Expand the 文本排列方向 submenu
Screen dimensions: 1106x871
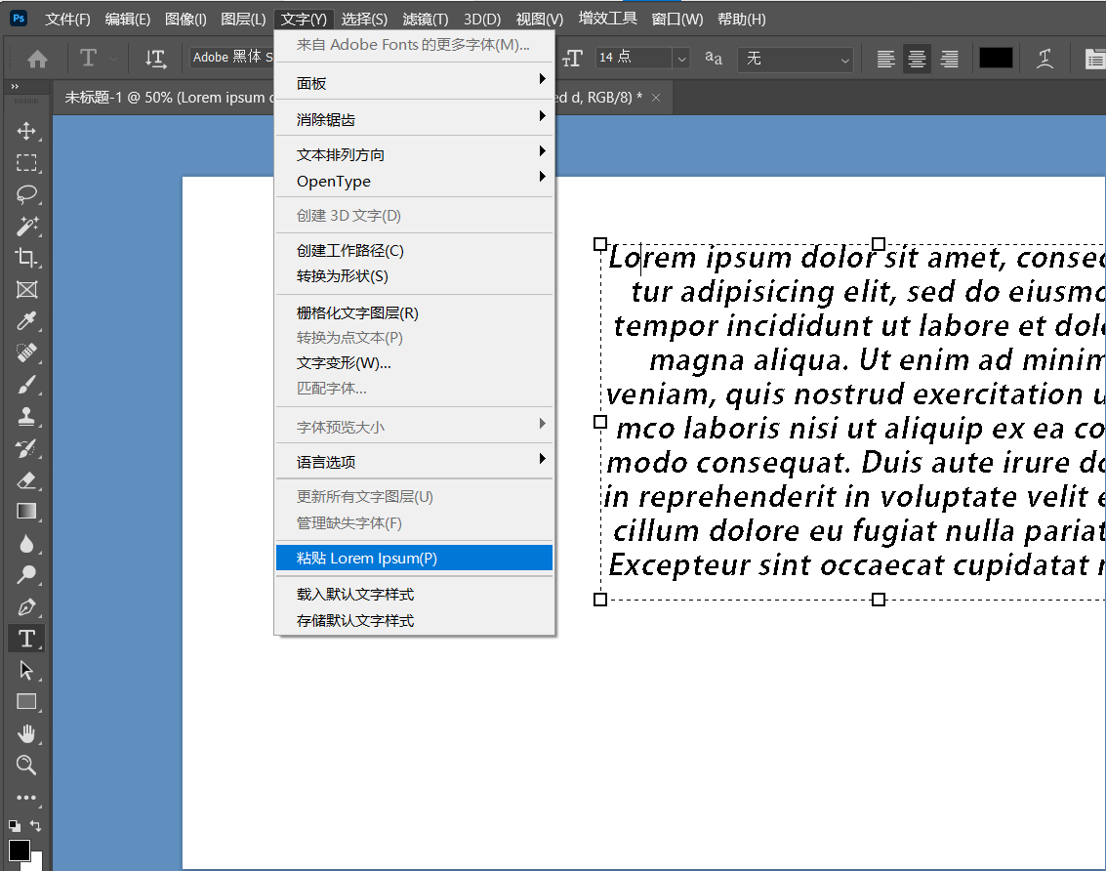pos(414,154)
